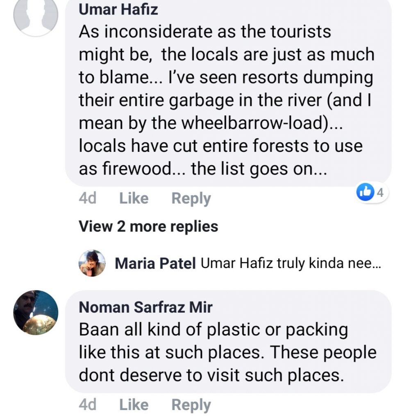This screenshot has height=419, width=404.
Task: Open Noman Sarfraz Mir's profile picture
Action: 36,313
